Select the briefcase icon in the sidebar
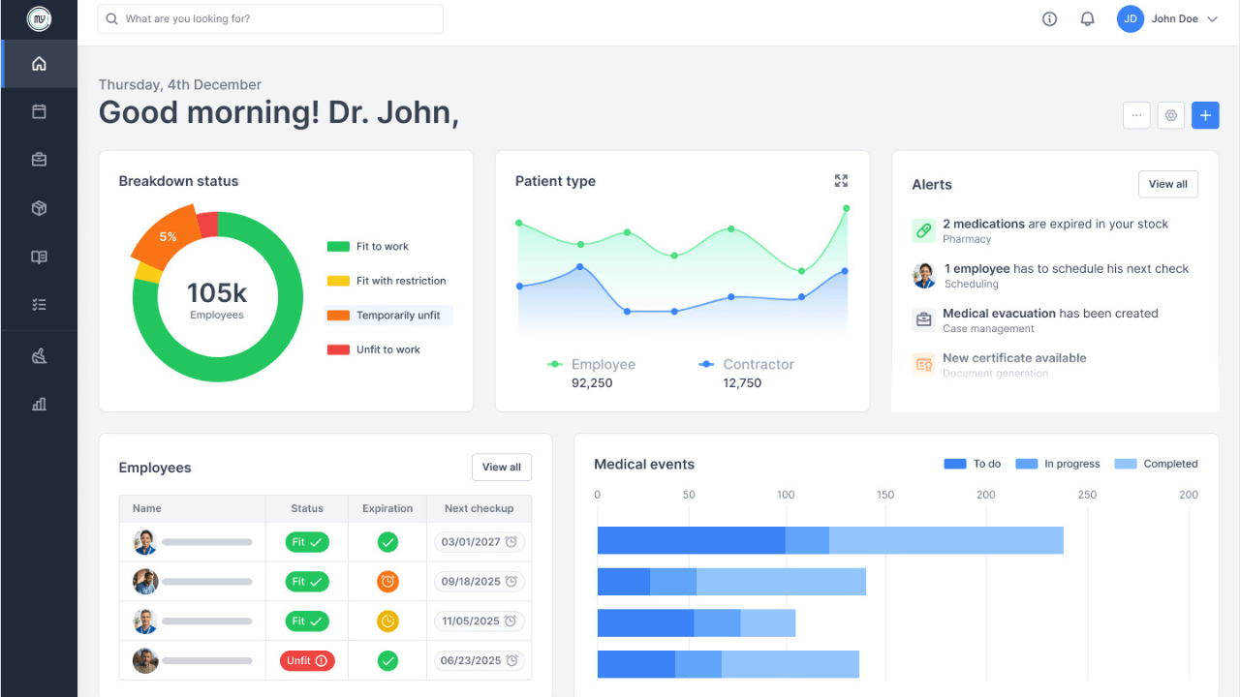 coord(39,159)
